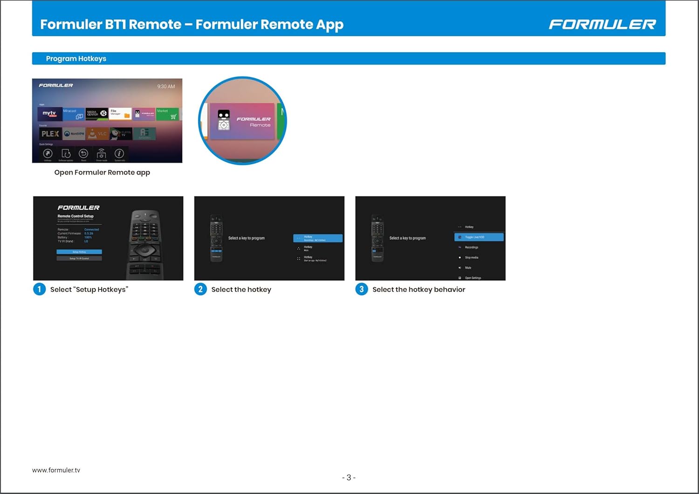699x494 pixels.
Task: Launch the Miracast app tile
Action: point(74,114)
